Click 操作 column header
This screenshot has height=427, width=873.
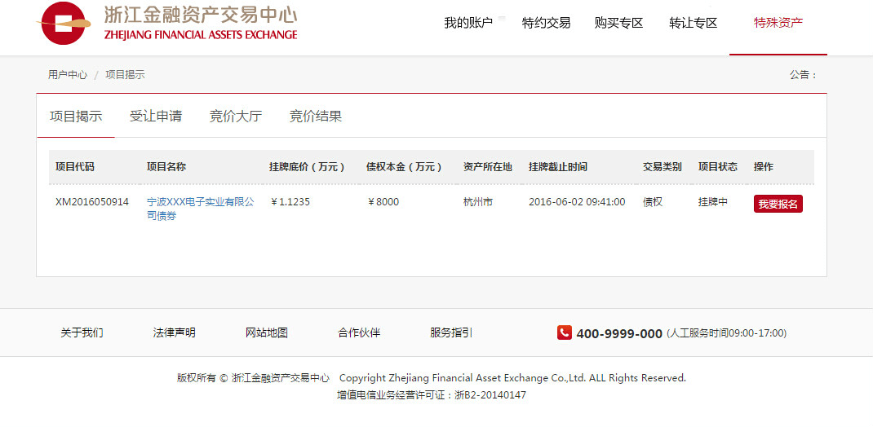click(764, 167)
